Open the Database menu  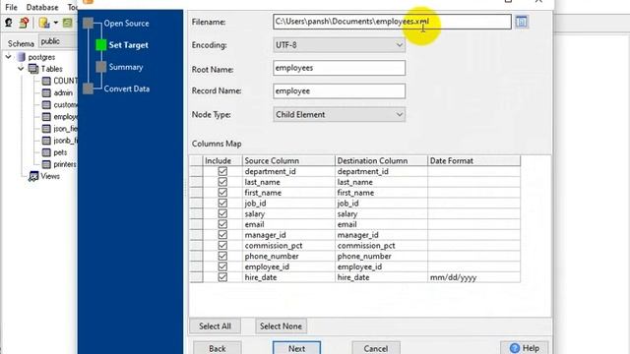[x=42, y=7]
